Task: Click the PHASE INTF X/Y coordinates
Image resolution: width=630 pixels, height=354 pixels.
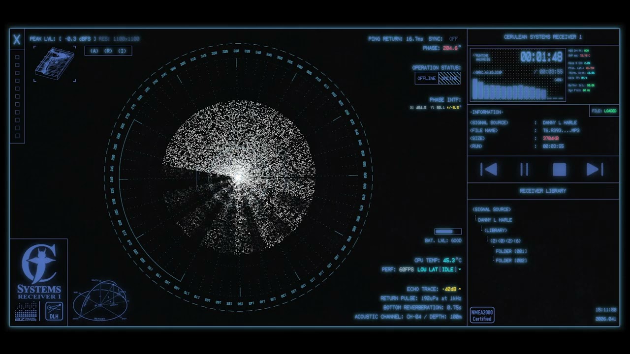Action: pos(435,107)
